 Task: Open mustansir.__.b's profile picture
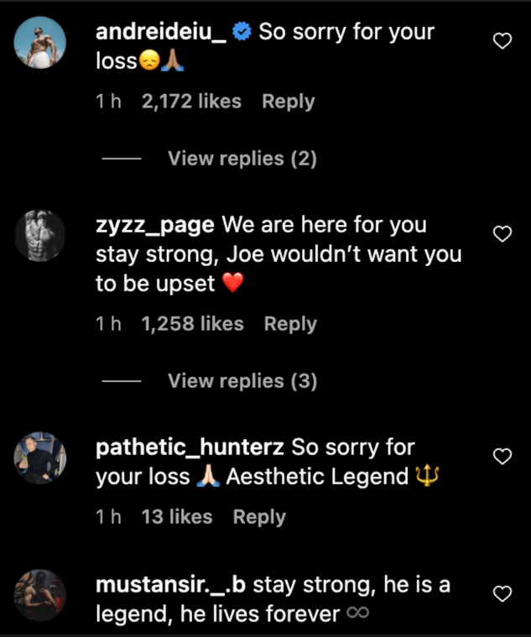click(40, 595)
